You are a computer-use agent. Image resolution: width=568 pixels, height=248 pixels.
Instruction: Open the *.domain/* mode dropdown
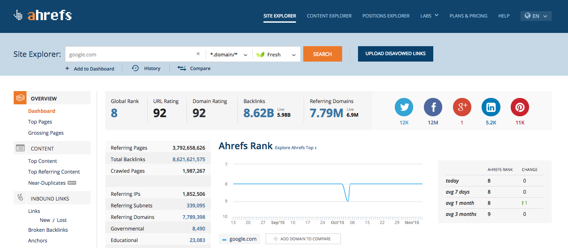pos(229,54)
